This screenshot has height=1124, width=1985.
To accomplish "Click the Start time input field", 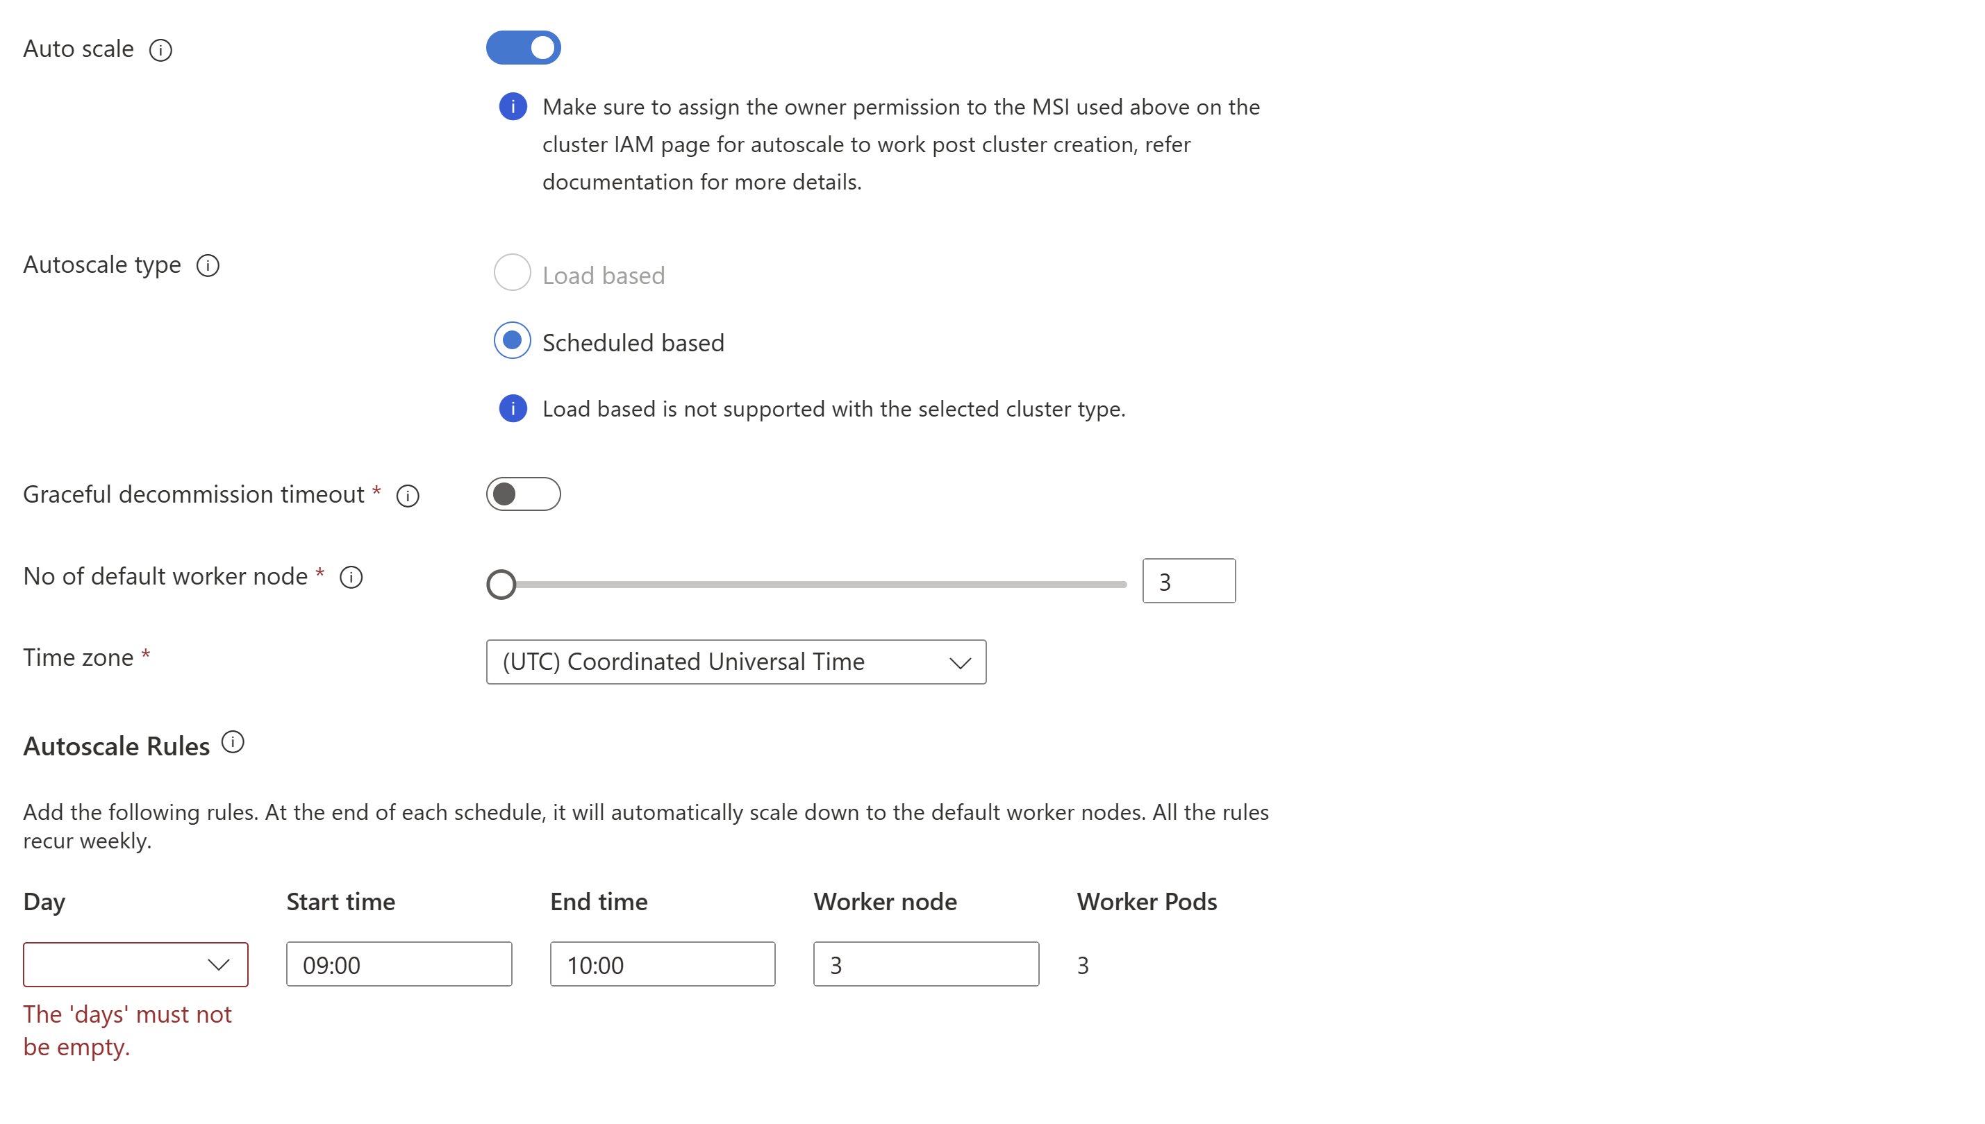I will pyautogui.click(x=397, y=963).
